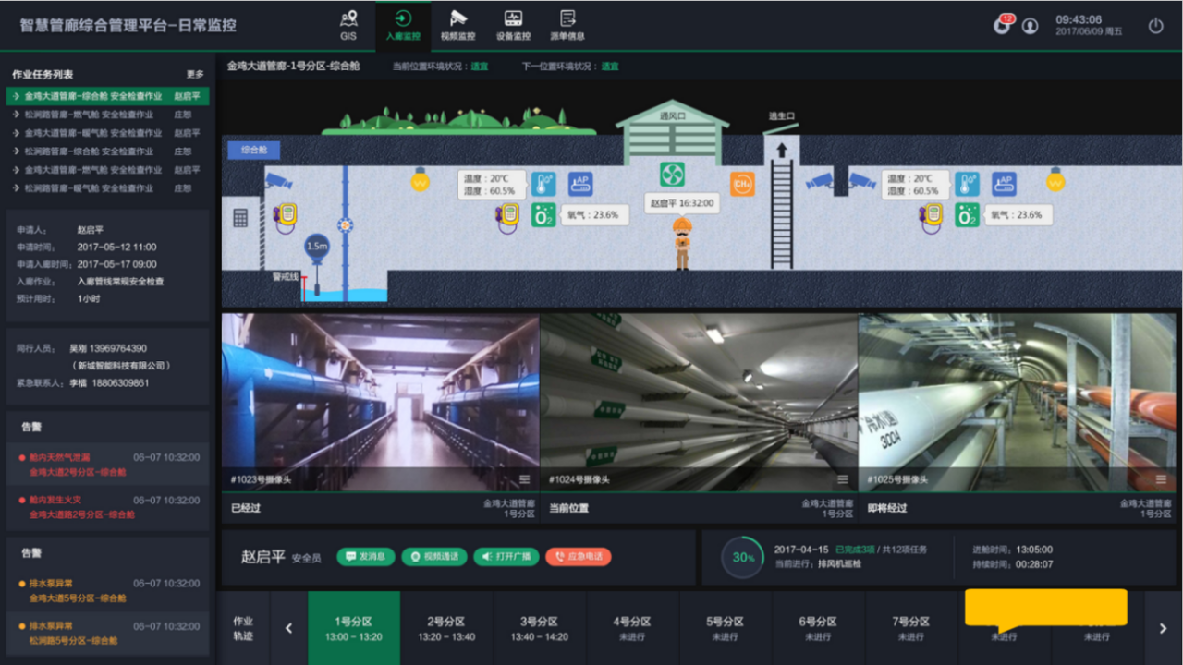Switch to the 派单信息 tab
The height and width of the screenshot is (665, 1183).
click(567, 26)
